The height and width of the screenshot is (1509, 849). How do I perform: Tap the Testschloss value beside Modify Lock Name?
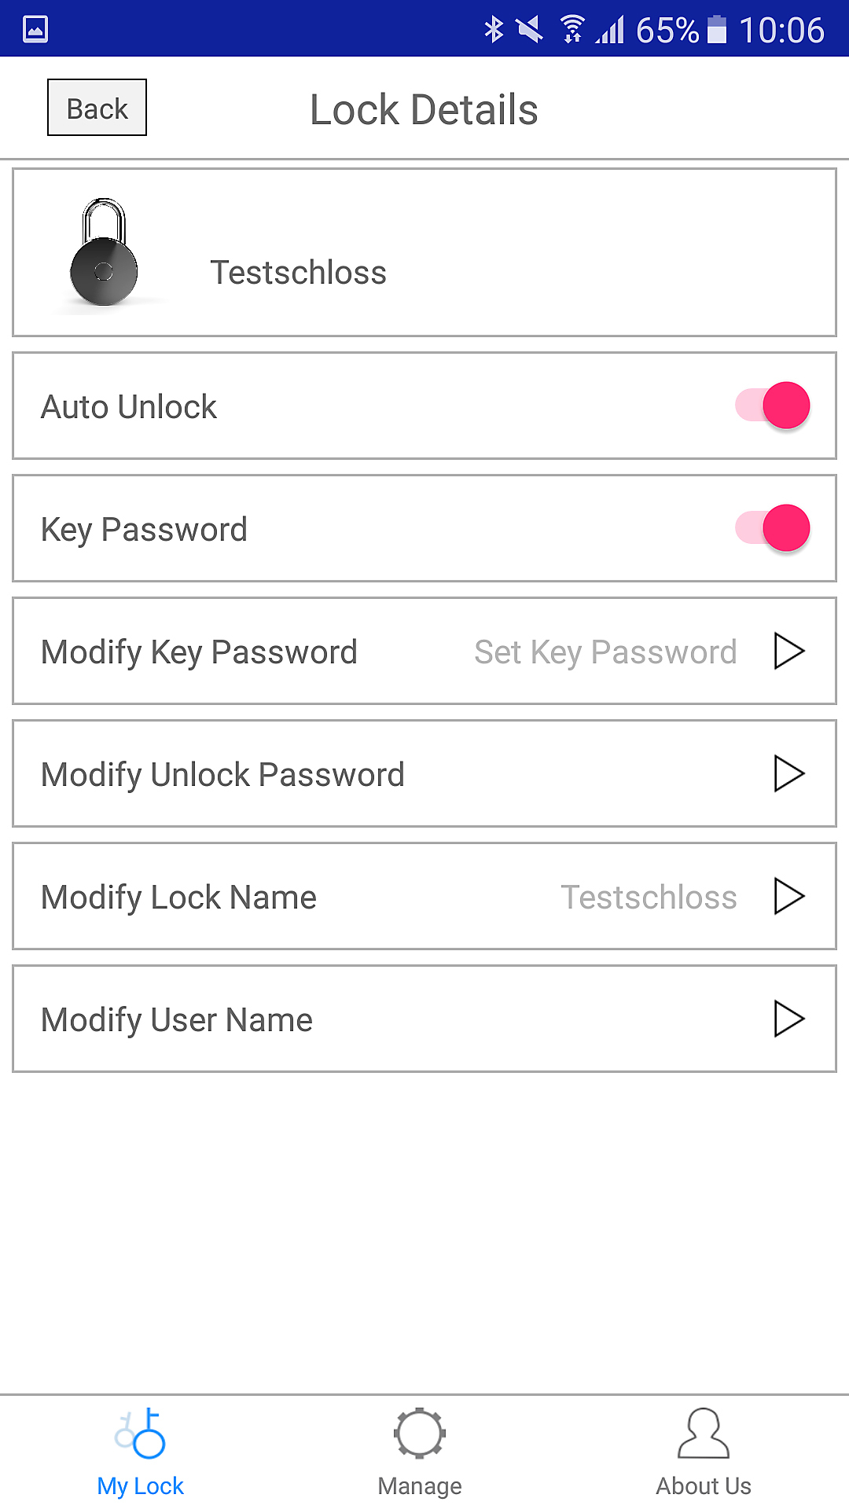[x=649, y=898]
